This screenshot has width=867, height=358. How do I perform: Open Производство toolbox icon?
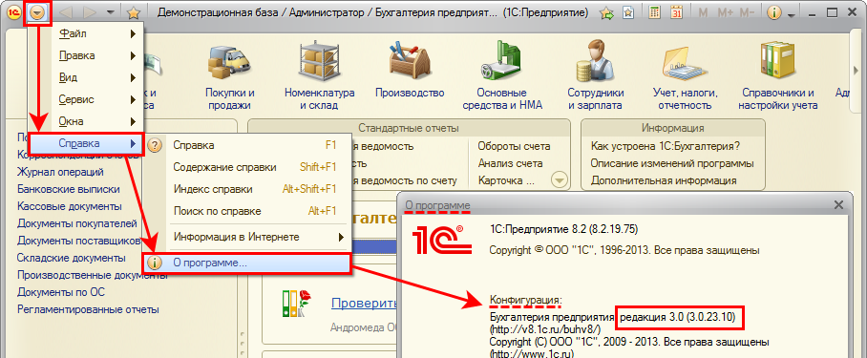[x=410, y=59]
